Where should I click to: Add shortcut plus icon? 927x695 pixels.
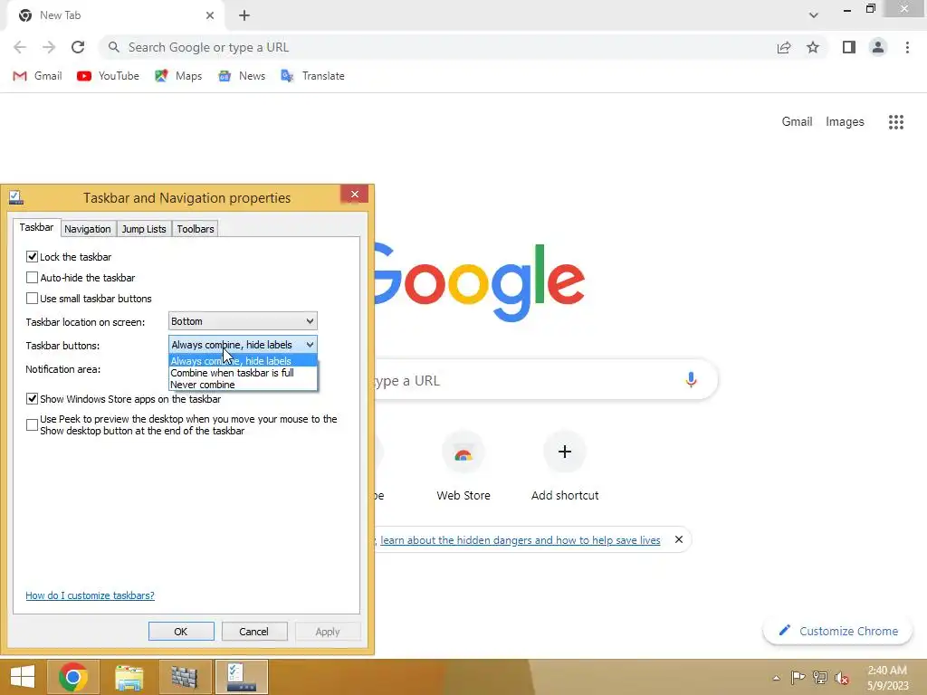point(565,452)
